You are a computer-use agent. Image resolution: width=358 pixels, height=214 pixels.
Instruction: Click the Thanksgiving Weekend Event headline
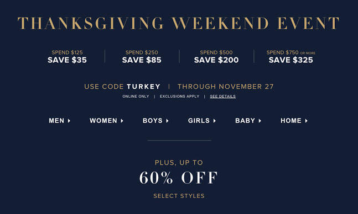[x=179, y=23]
